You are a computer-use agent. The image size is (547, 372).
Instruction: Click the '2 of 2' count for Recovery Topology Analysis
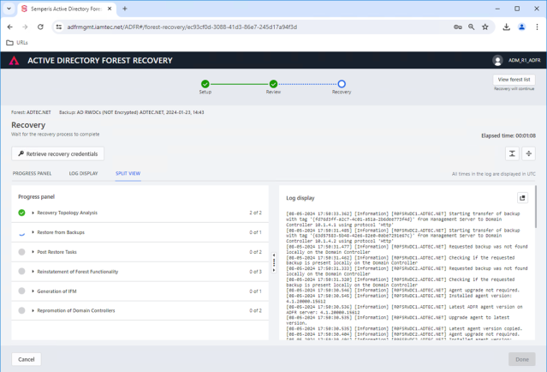click(x=255, y=213)
